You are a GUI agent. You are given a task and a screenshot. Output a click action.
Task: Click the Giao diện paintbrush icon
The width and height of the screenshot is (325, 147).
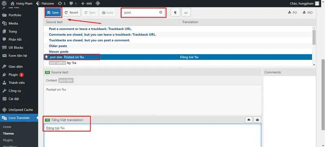click(x=4, y=66)
